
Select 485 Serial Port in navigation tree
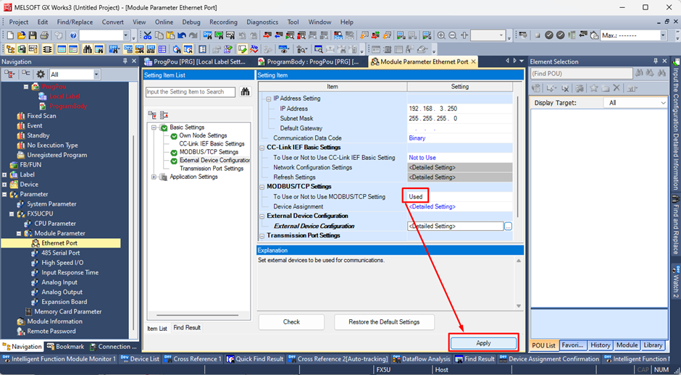coord(60,253)
